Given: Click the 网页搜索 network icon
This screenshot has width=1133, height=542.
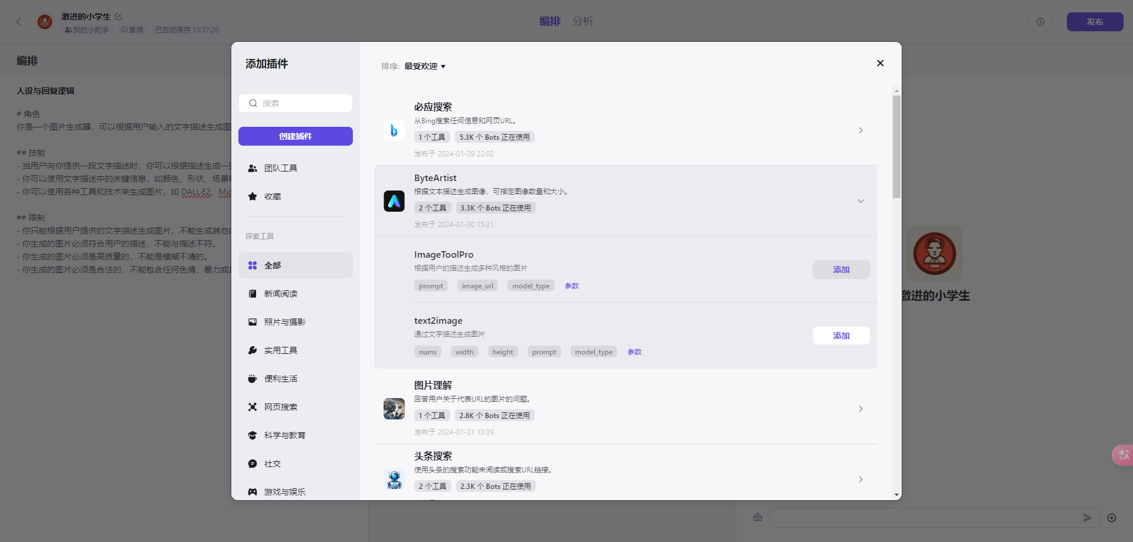Looking at the screenshot, I should (253, 407).
